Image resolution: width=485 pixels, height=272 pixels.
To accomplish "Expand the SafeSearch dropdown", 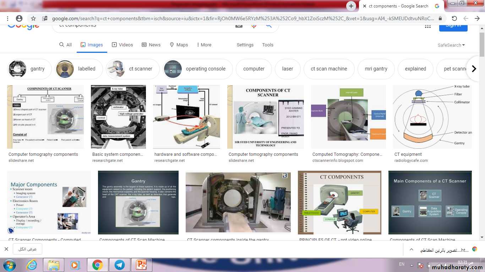I will (451, 45).
